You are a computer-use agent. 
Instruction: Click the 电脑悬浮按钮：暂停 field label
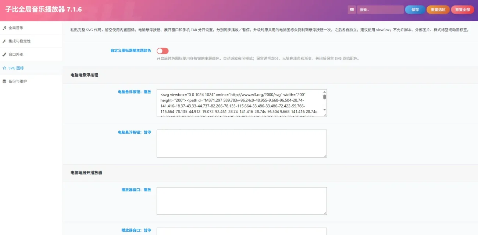[134, 132]
